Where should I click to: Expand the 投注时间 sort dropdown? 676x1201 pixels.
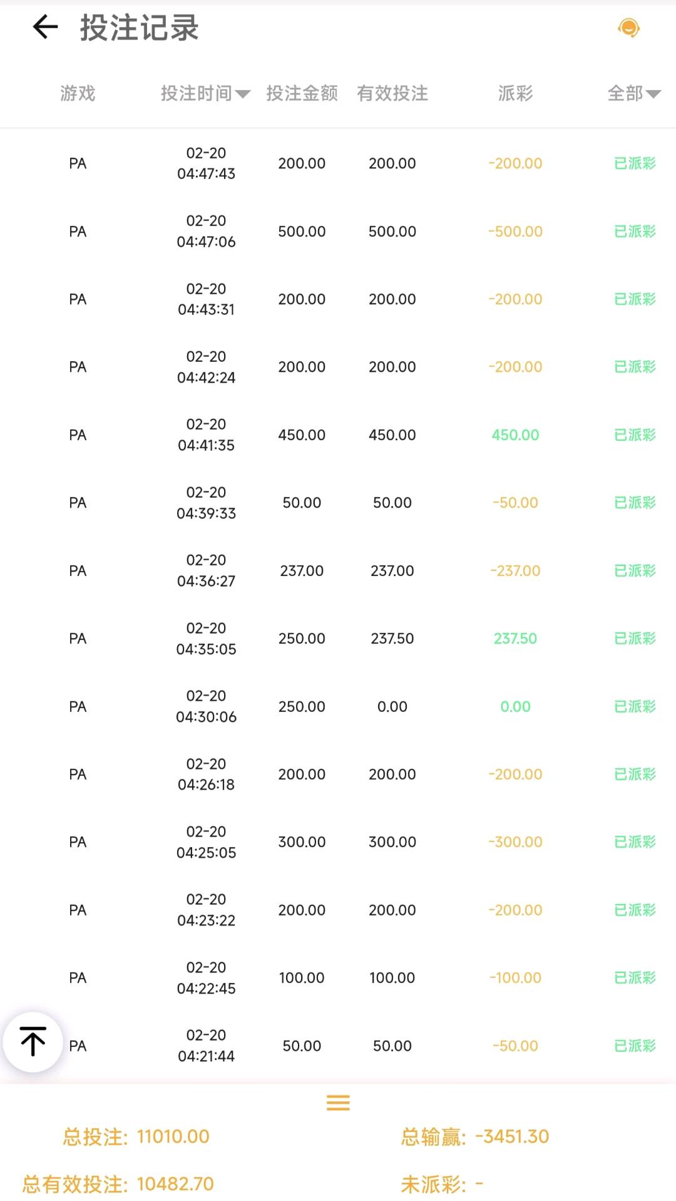point(205,94)
